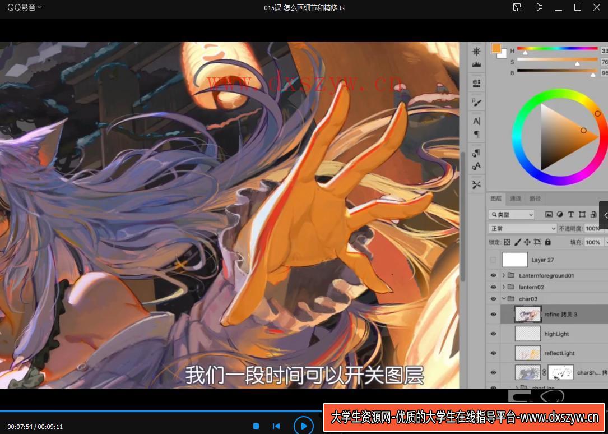Select the refine 拷贝 3 layer thumbnail
608x434 pixels.
click(528, 314)
